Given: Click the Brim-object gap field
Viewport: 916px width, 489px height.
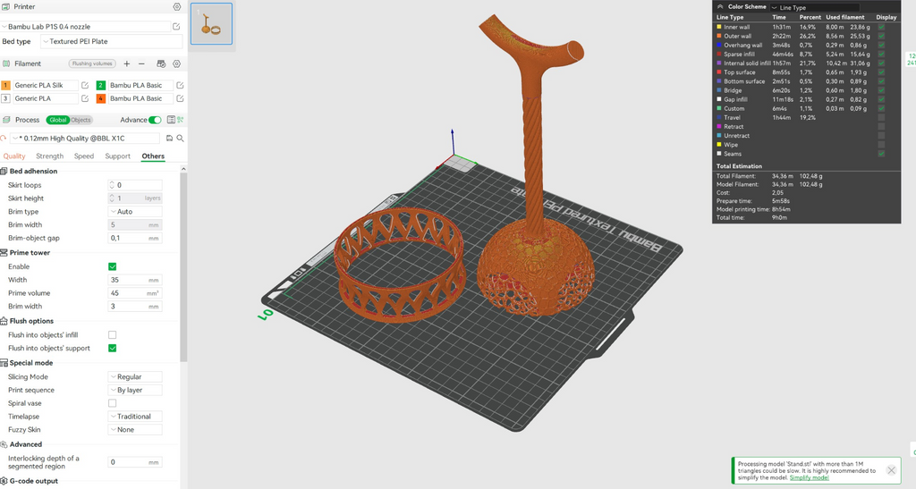Looking at the screenshot, I should point(135,238).
